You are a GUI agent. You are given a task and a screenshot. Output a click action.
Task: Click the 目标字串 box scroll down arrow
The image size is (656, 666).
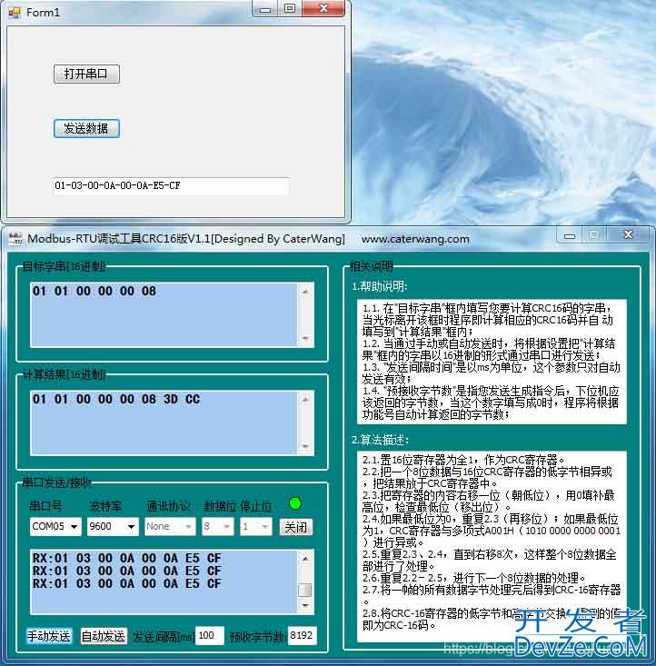coord(305,339)
